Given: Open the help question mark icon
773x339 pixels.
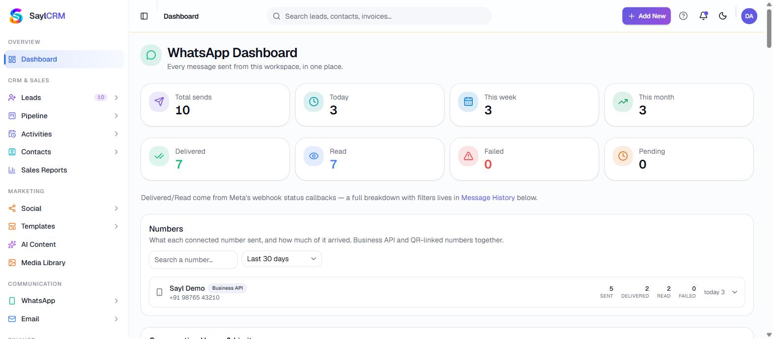Looking at the screenshot, I should coord(683,16).
